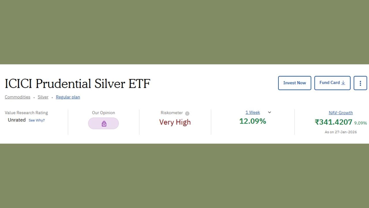
Task: Click the info tooltip next to Riskometer
Action: pos(187,113)
